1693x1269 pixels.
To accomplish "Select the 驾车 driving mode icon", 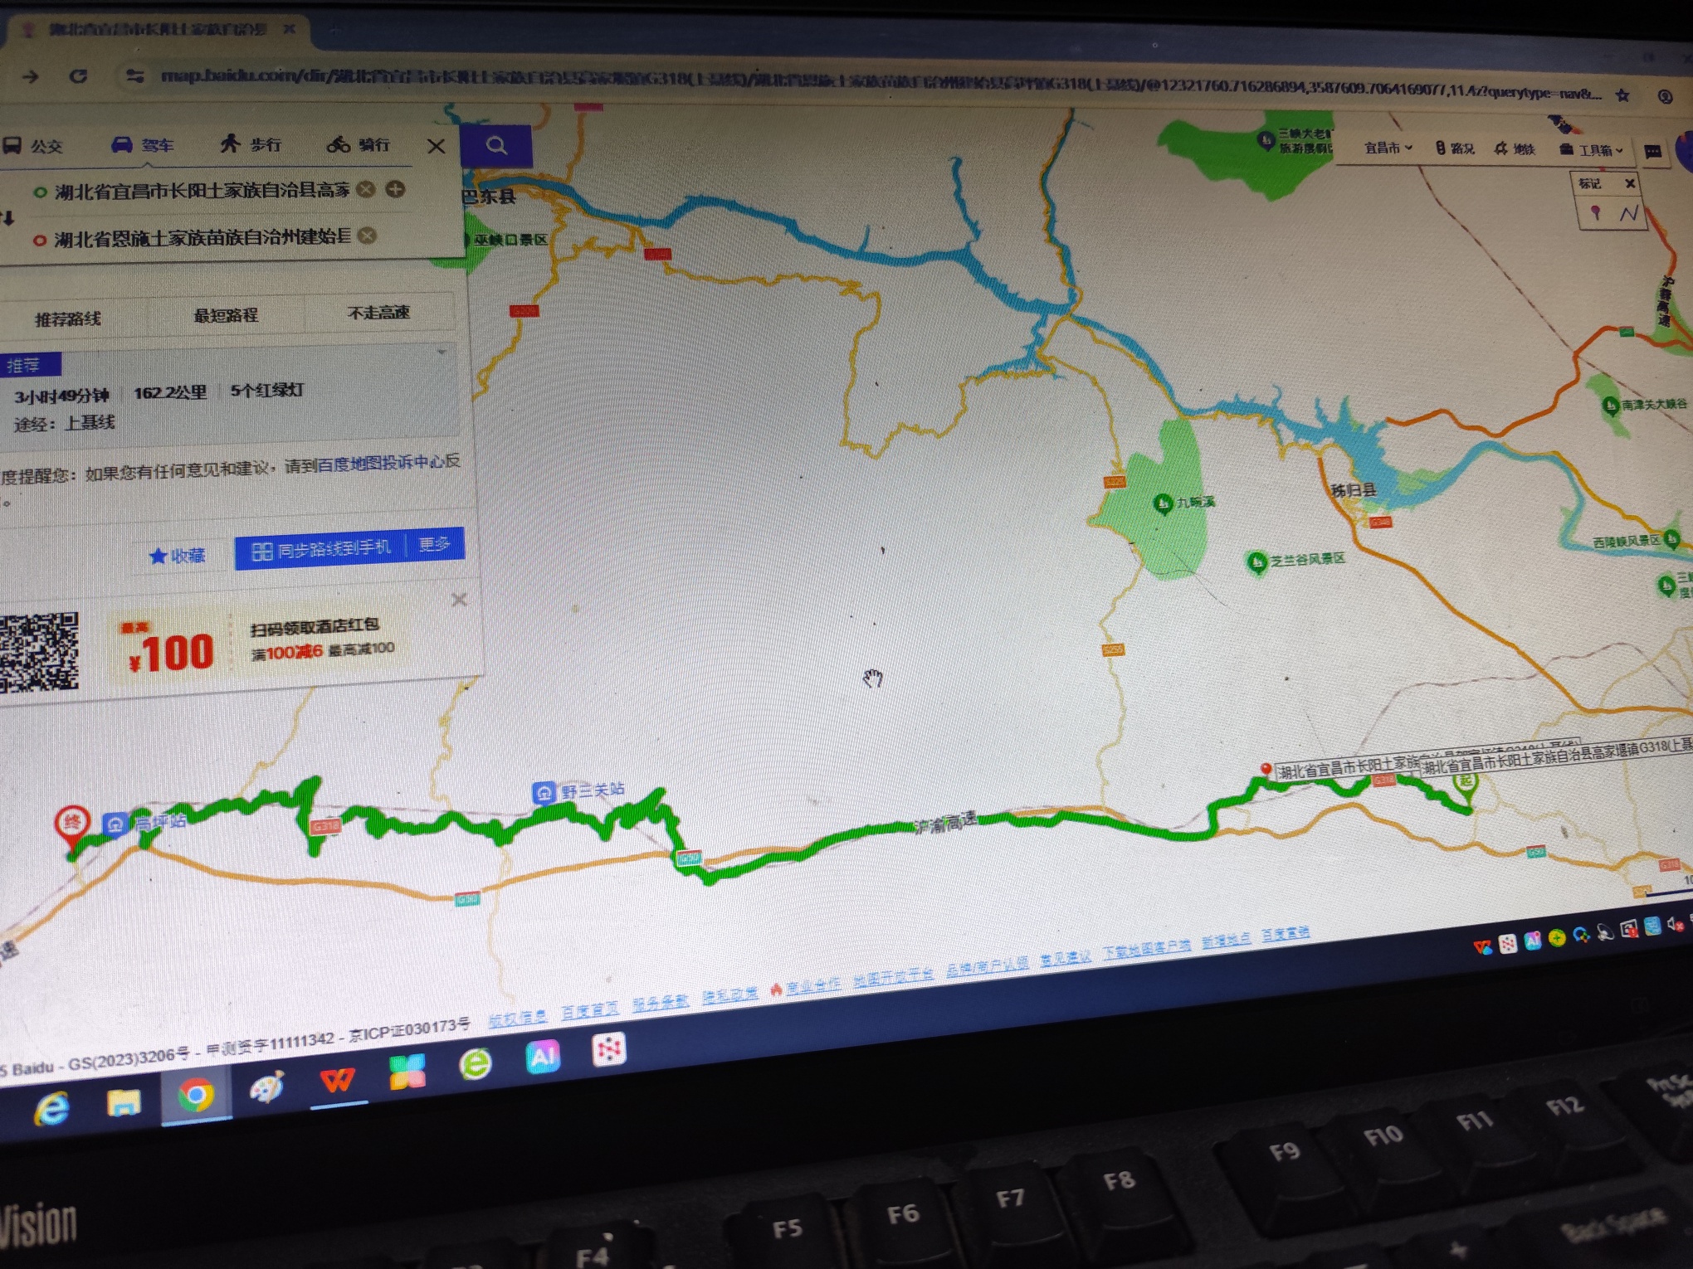I will click(123, 146).
